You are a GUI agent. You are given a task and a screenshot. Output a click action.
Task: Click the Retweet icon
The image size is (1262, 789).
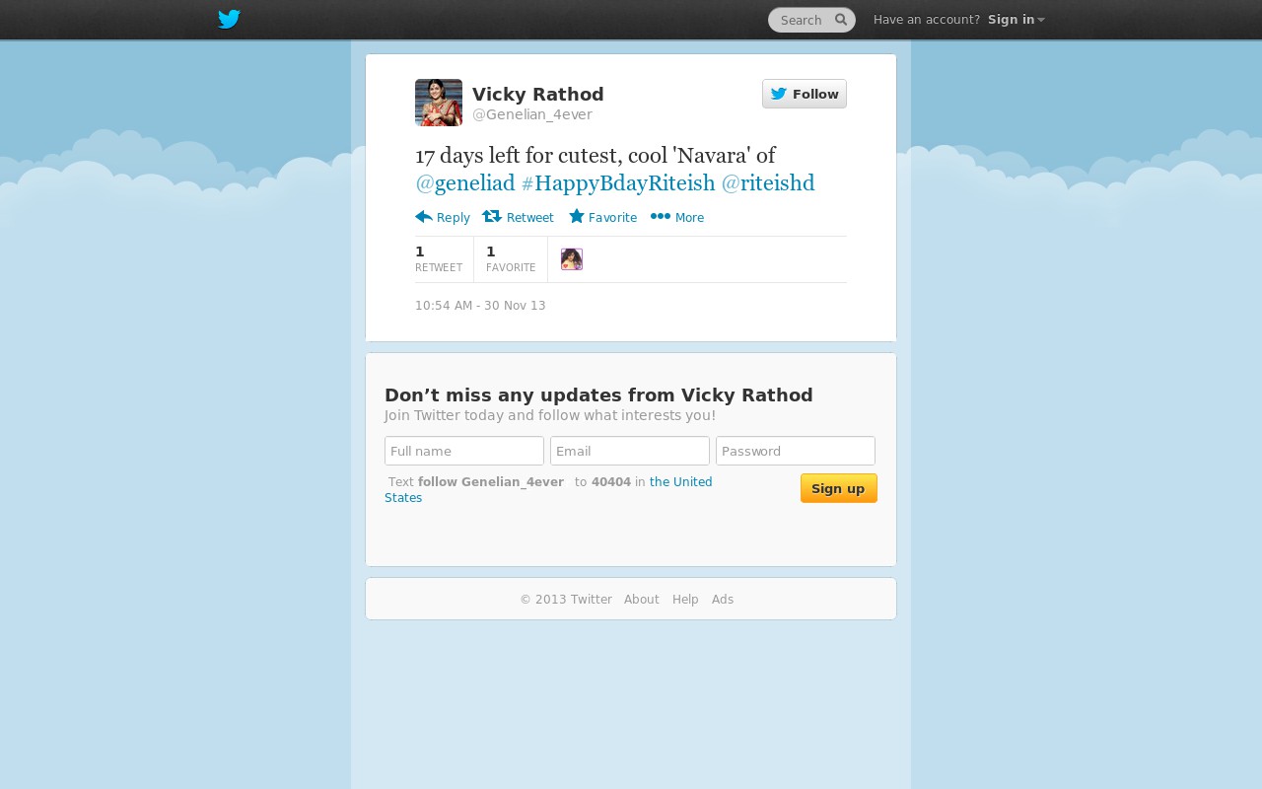pyautogui.click(x=492, y=217)
